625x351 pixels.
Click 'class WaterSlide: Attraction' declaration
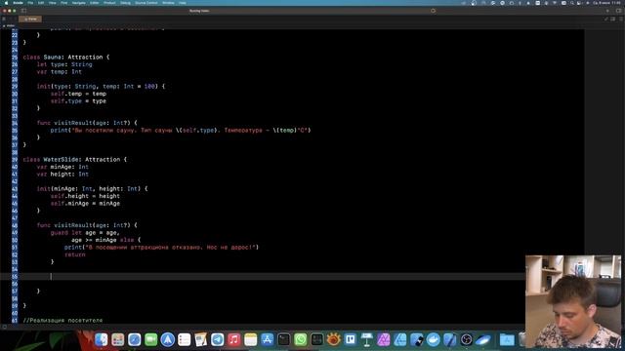click(75, 159)
